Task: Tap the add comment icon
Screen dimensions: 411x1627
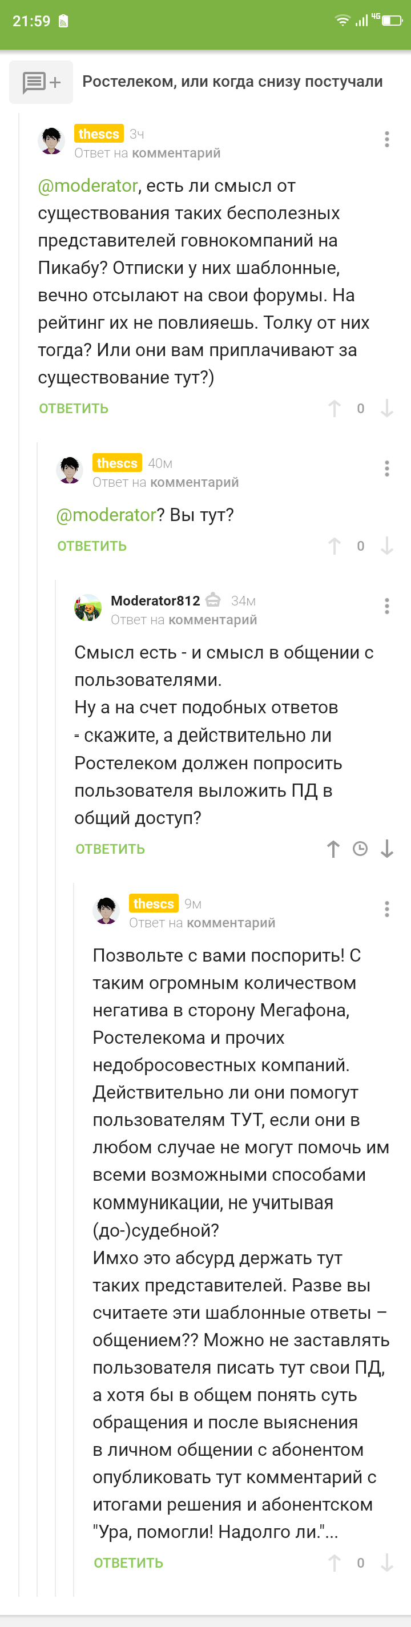Action: coord(41,82)
